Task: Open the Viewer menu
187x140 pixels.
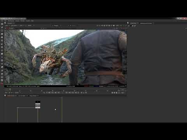Action: (x=17, y=21)
